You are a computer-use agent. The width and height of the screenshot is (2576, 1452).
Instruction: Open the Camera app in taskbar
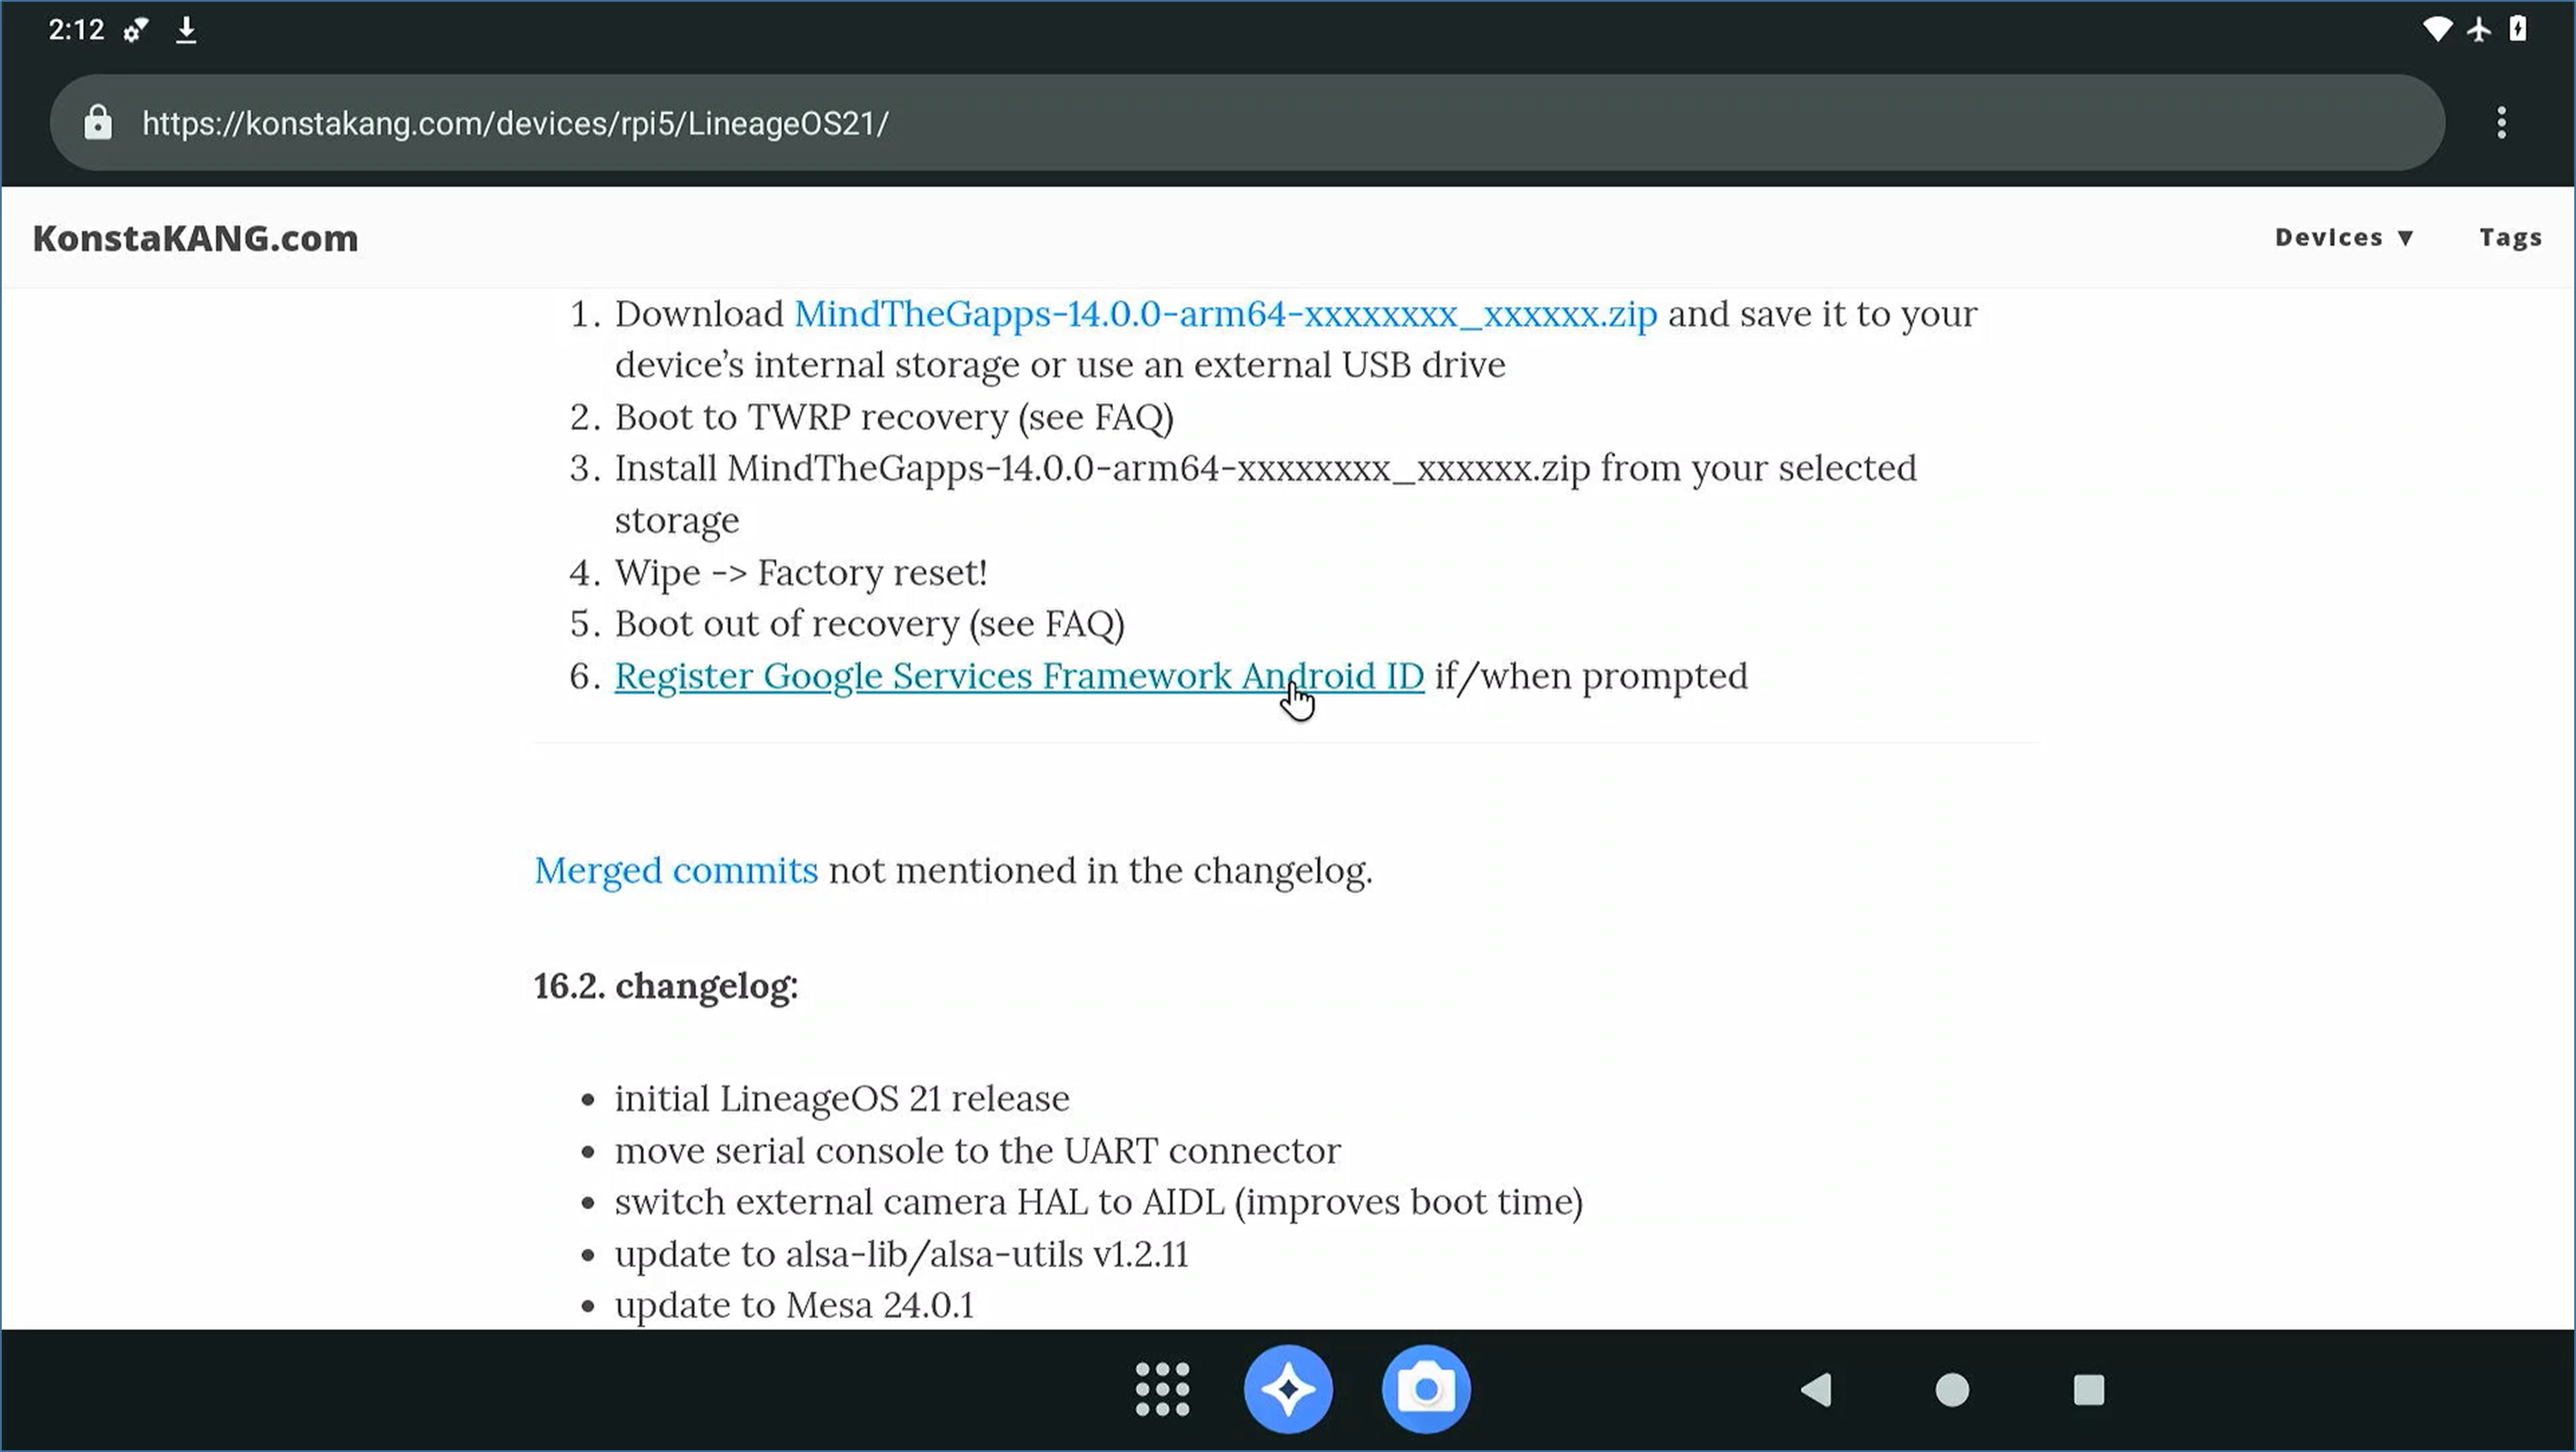click(x=1426, y=1389)
